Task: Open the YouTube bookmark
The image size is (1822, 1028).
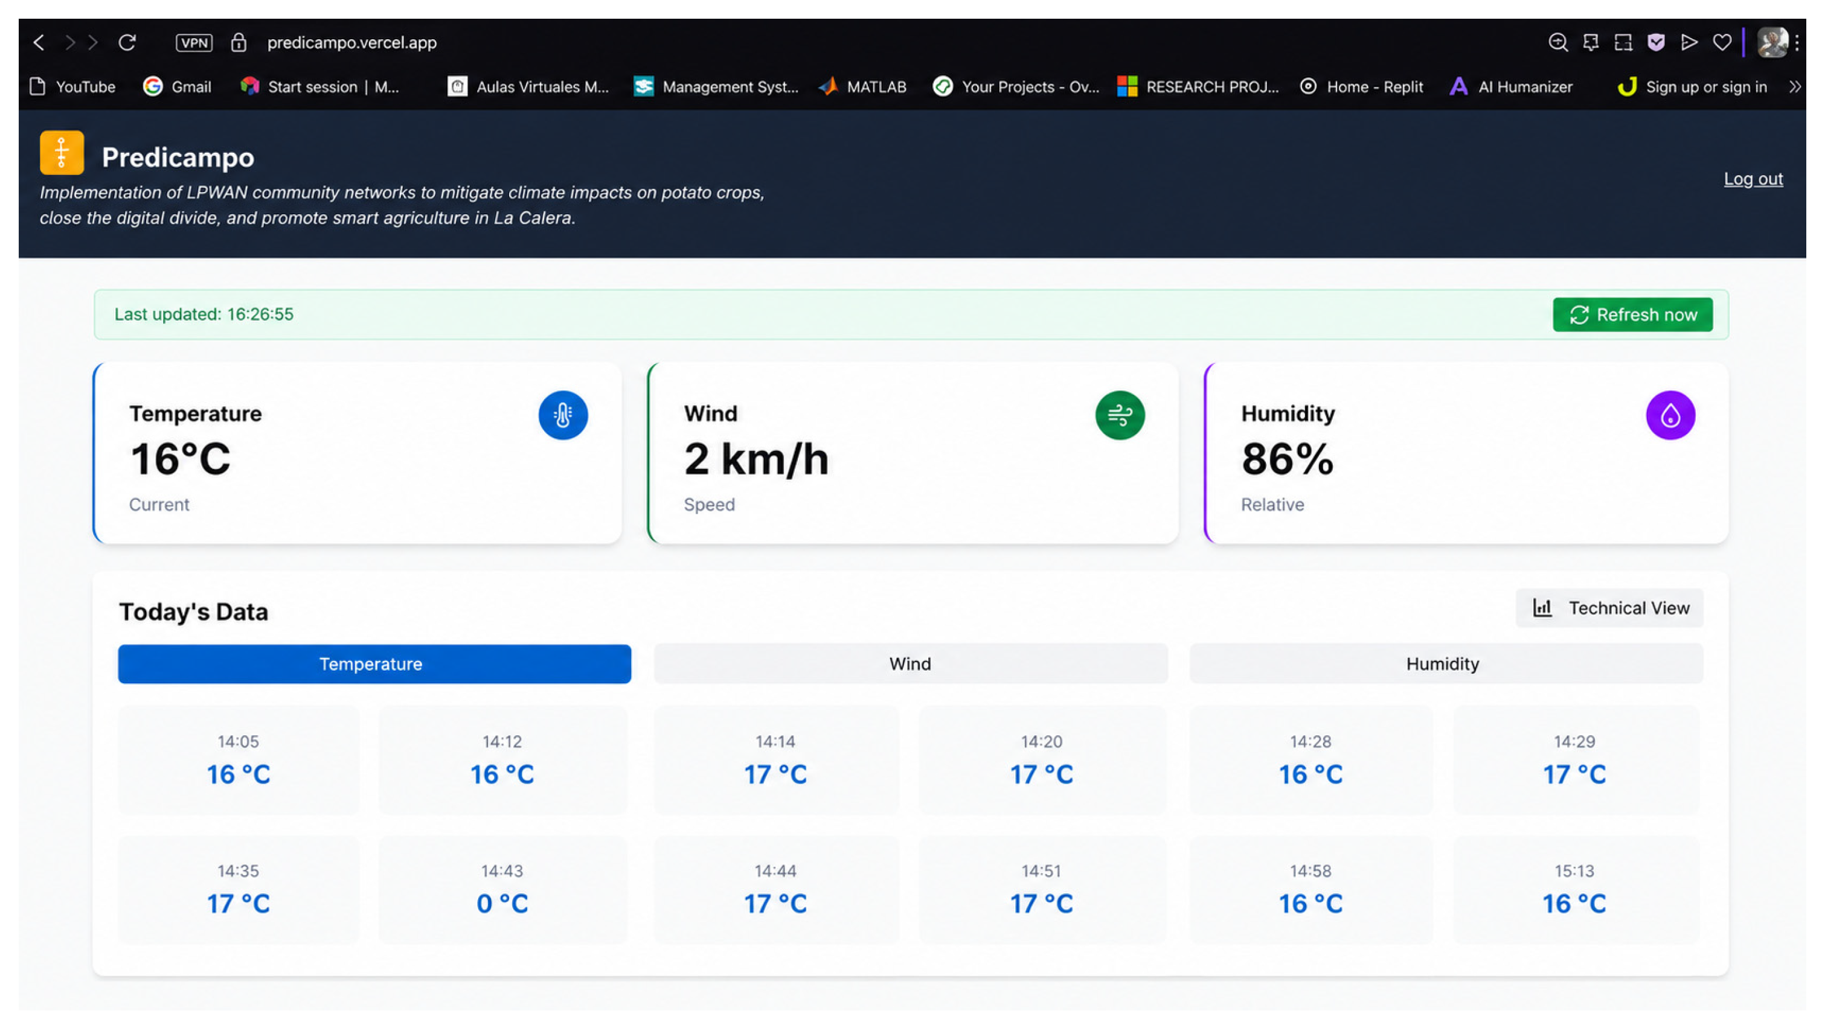Action: click(x=73, y=87)
